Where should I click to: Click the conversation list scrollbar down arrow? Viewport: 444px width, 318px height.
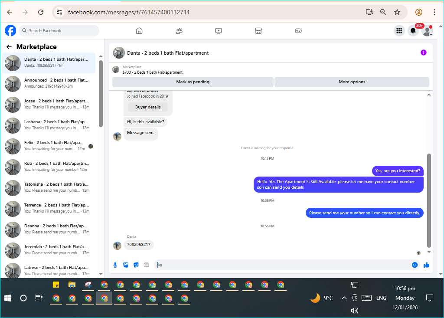pos(101,274)
